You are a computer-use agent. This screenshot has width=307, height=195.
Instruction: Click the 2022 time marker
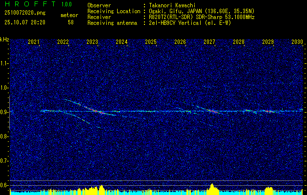click(63, 42)
